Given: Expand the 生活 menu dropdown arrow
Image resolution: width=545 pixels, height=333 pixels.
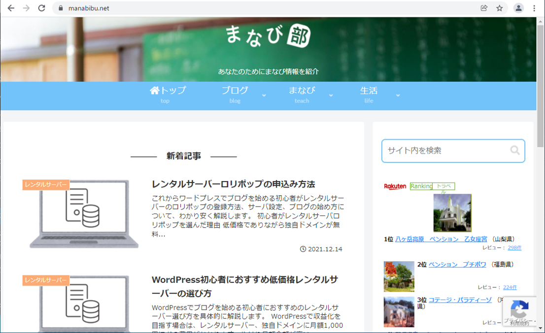Looking at the screenshot, I should [x=398, y=95].
